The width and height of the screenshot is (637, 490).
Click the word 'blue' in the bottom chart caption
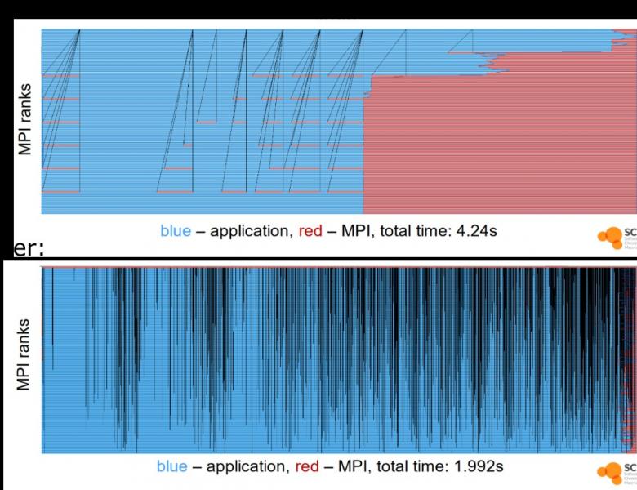pyautogui.click(x=171, y=466)
